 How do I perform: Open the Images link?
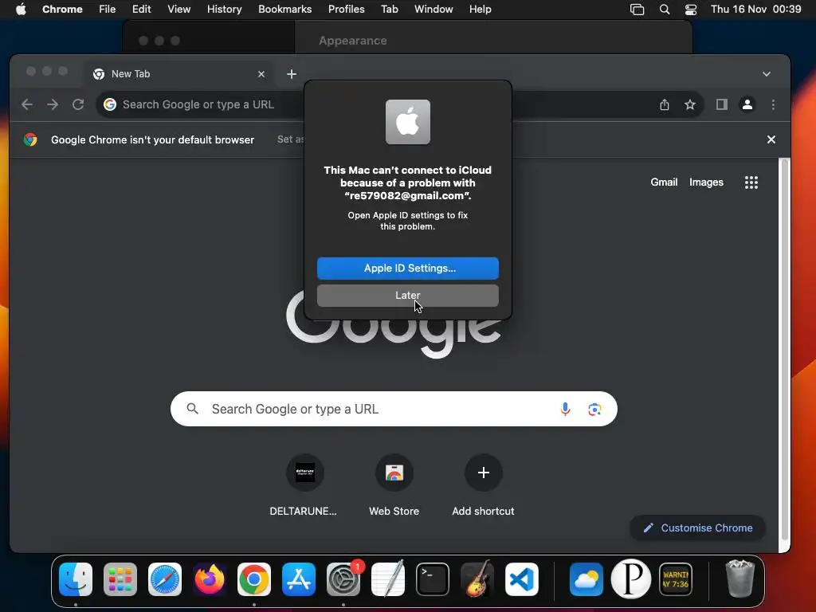pos(706,182)
